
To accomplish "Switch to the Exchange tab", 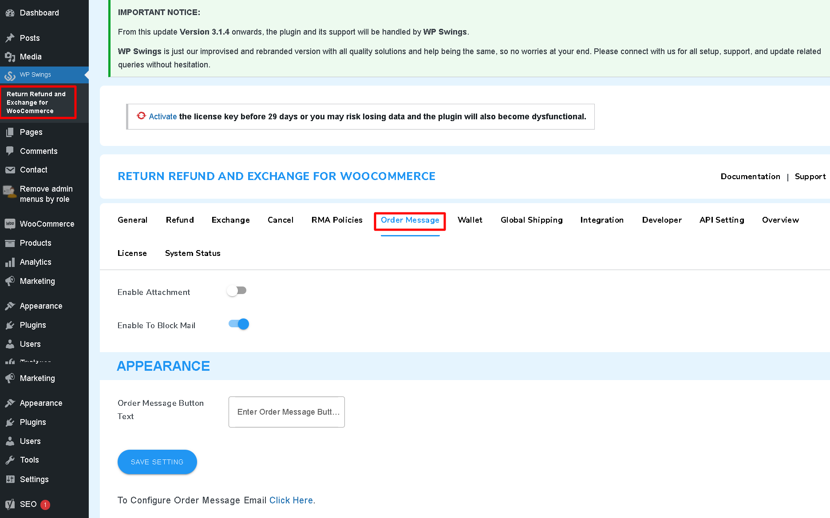I will pyautogui.click(x=231, y=220).
